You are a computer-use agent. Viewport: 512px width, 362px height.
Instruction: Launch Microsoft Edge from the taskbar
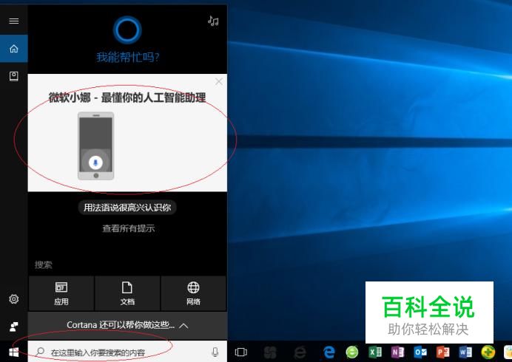coord(329,352)
